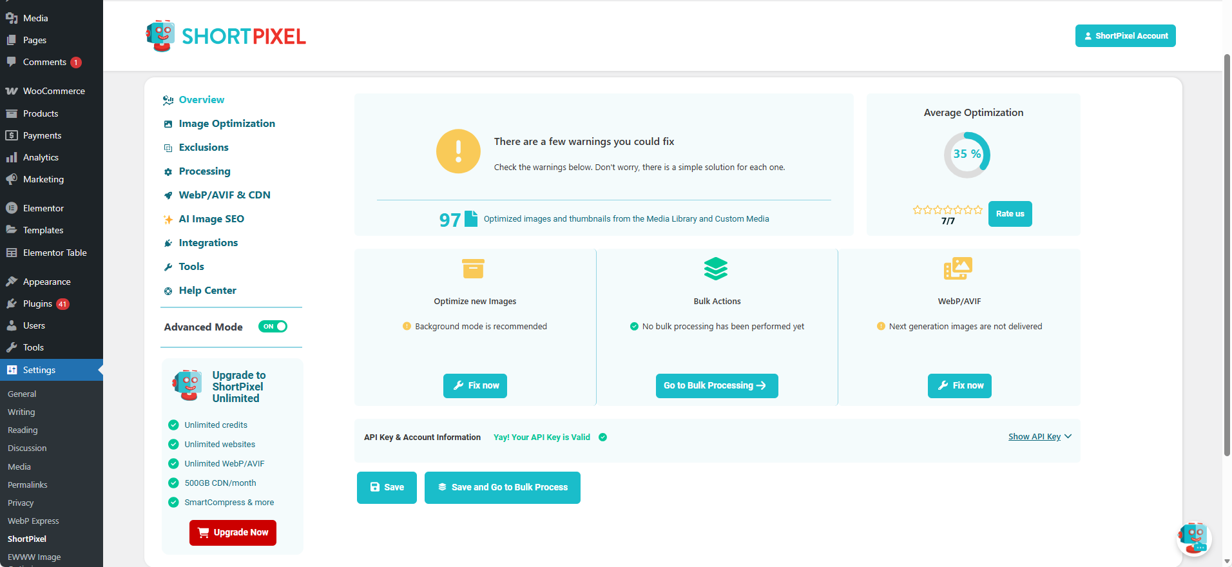This screenshot has height=567, width=1232.
Task: Click the Optimize new Images box icon
Action: pos(473,268)
